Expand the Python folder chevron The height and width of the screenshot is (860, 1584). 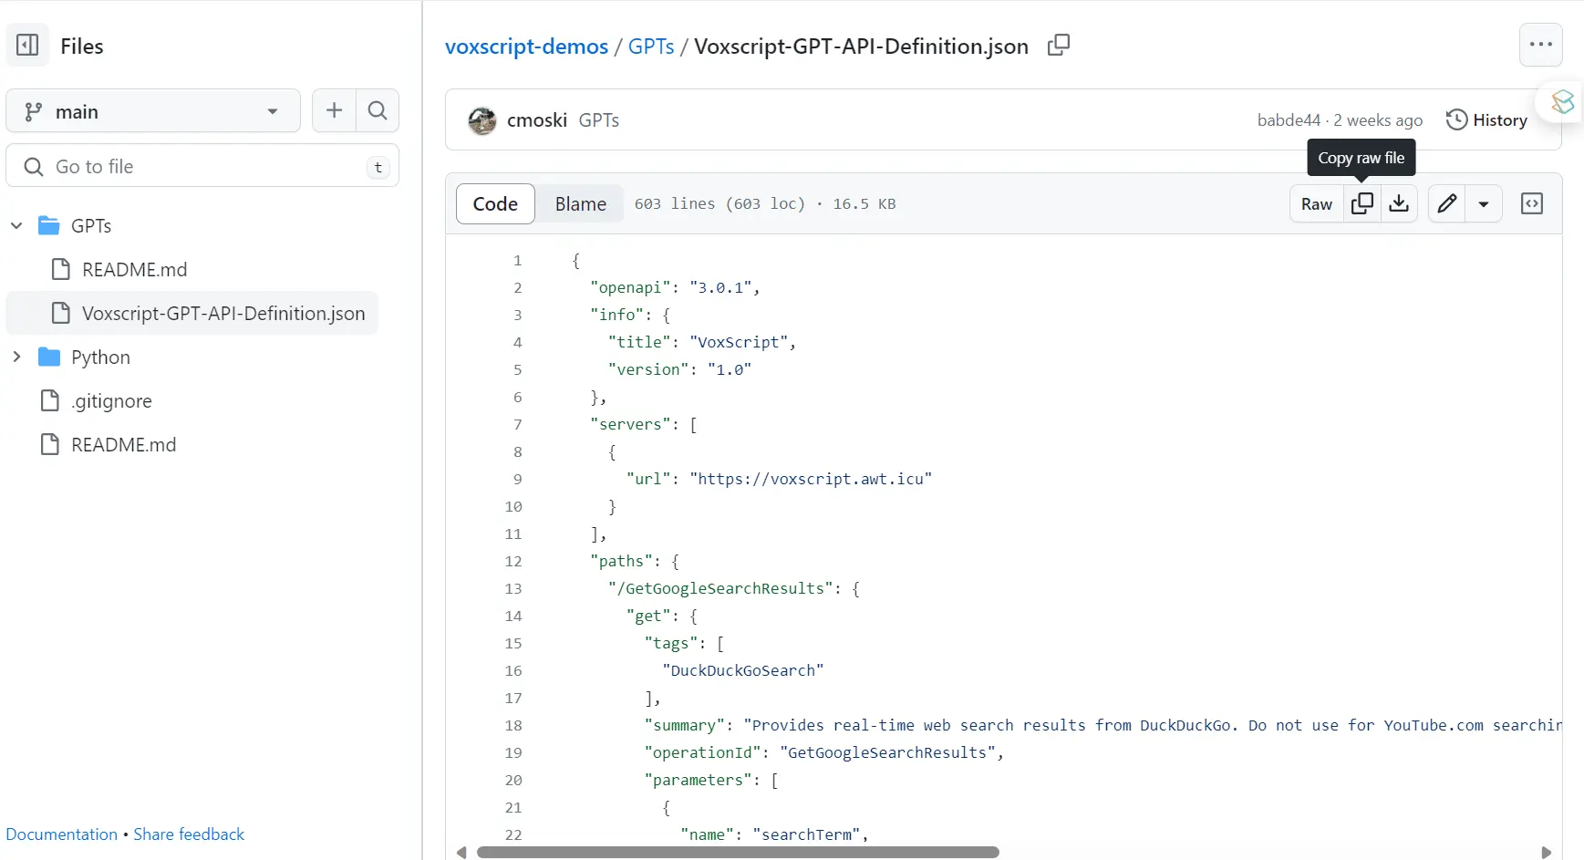[16, 357]
